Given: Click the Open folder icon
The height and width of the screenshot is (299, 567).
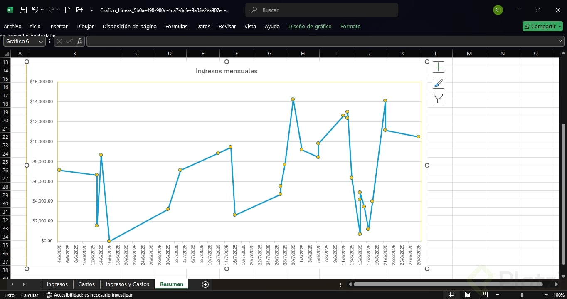Looking at the screenshot, I should [80, 10].
